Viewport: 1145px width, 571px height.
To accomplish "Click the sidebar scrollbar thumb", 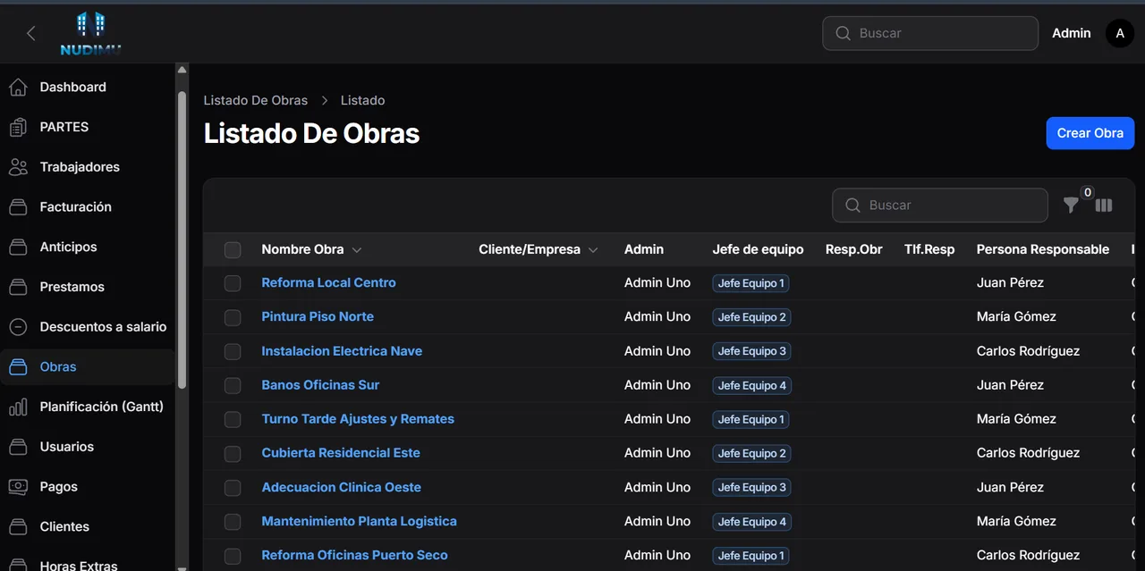I will click(182, 239).
